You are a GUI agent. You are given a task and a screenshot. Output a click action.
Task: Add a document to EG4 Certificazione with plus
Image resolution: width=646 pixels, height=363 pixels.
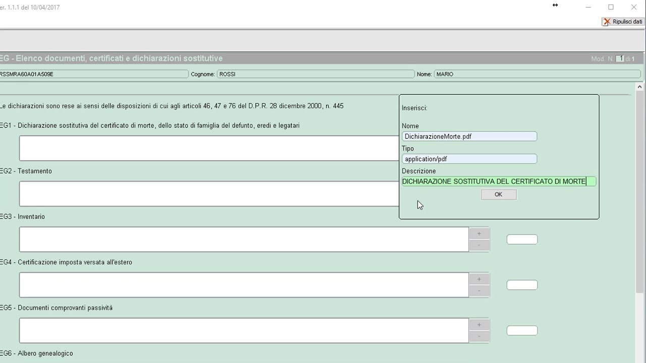coord(479,279)
